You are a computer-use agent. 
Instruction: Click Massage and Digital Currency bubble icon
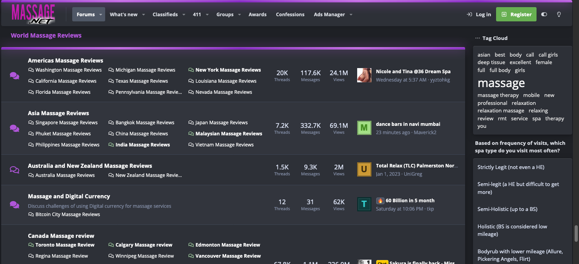coord(15,205)
